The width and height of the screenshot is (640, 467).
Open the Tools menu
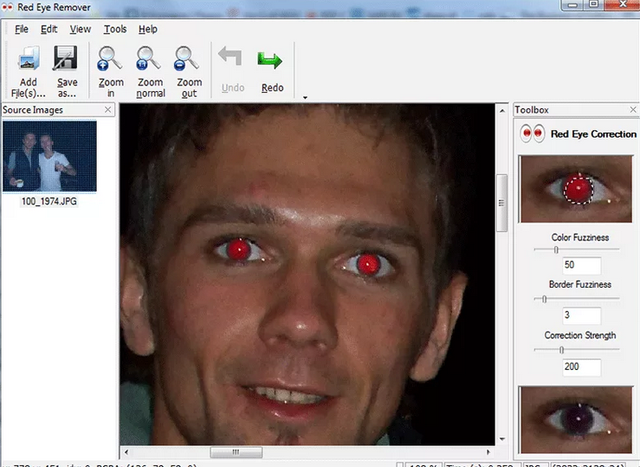point(115,29)
